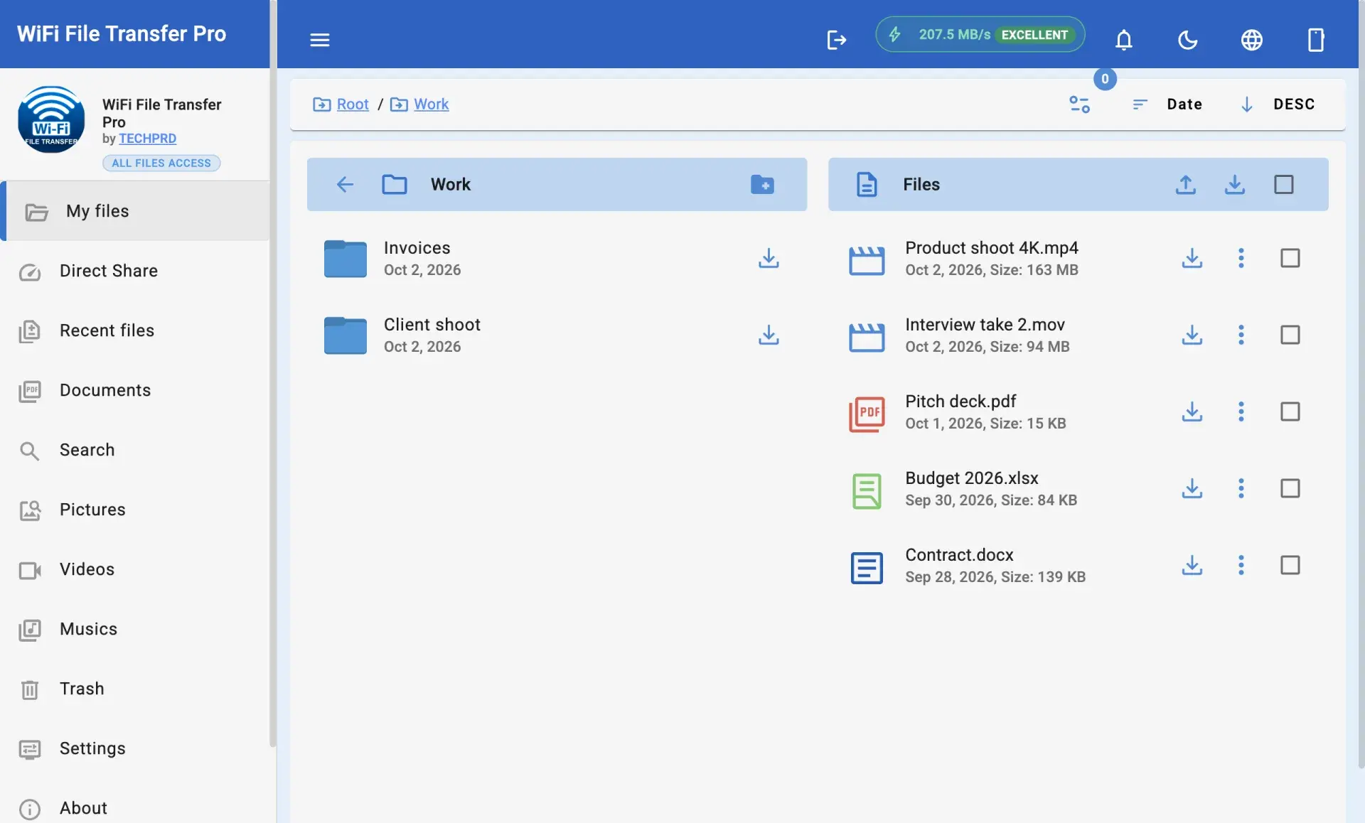The height and width of the screenshot is (823, 1365).
Task: Click the 207.5 MB/s speed indicator
Action: click(980, 35)
